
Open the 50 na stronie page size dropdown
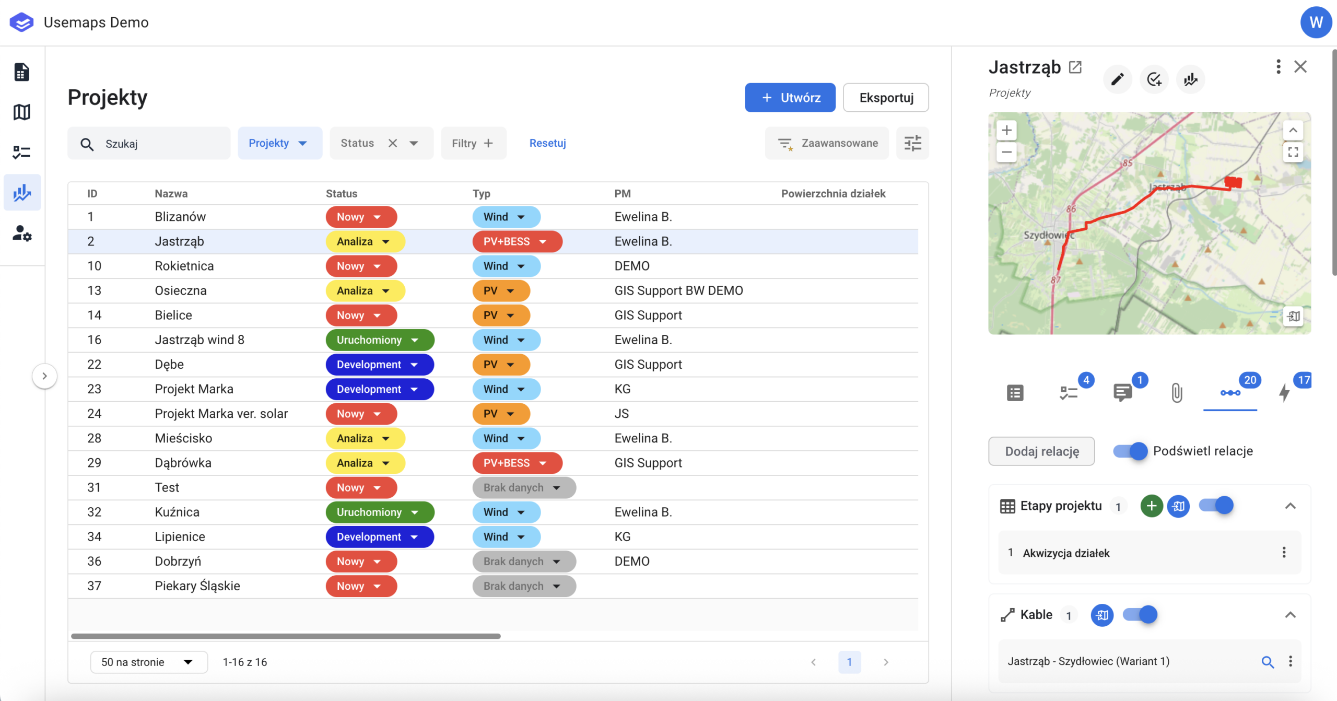pos(148,662)
